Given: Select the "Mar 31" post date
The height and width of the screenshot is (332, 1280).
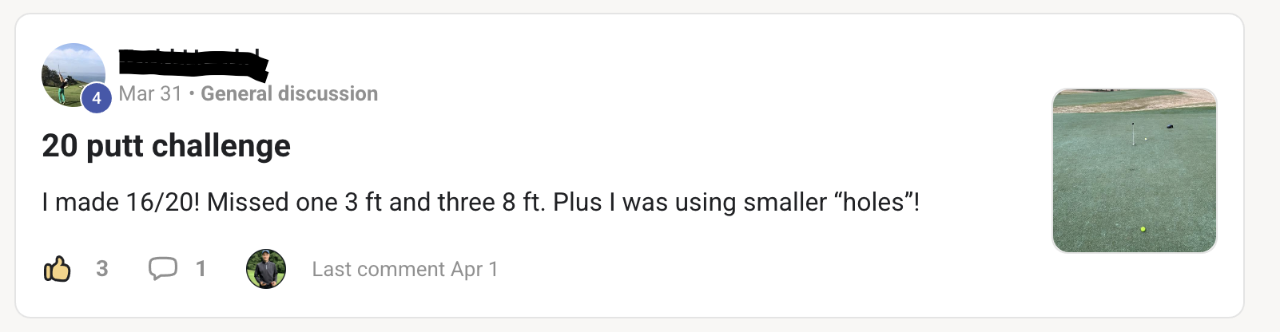Looking at the screenshot, I should [150, 94].
